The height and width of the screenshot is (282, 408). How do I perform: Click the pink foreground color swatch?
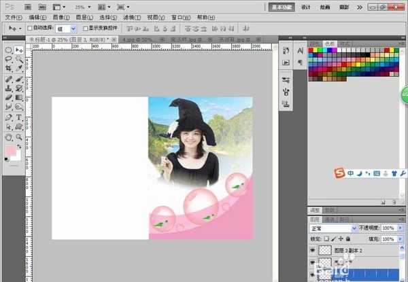[10, 150]
